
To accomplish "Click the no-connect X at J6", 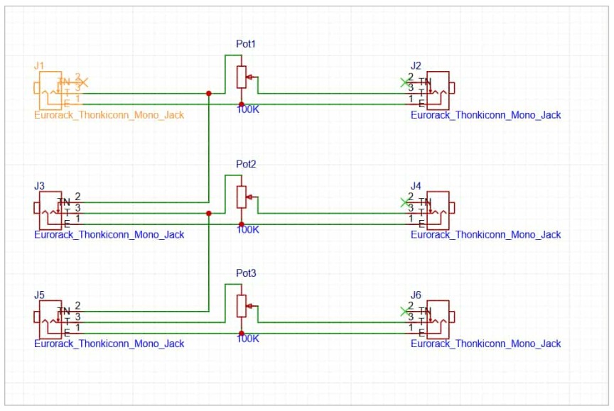I will point(405,311).
